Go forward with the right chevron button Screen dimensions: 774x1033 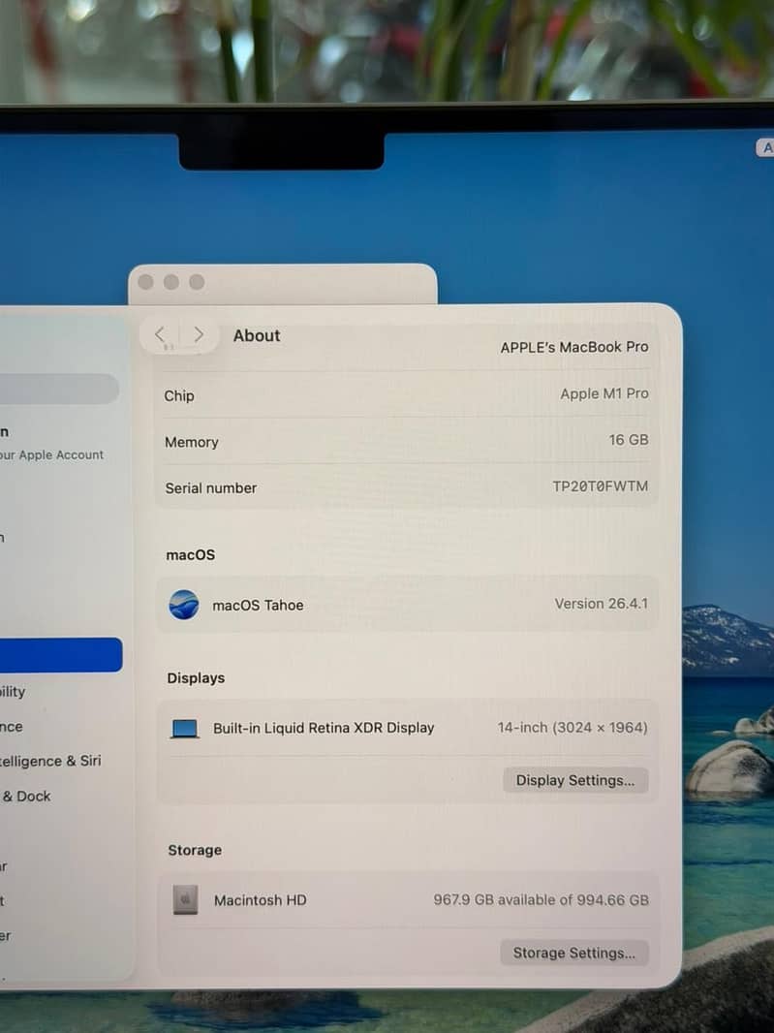click(x=199, y=334)
